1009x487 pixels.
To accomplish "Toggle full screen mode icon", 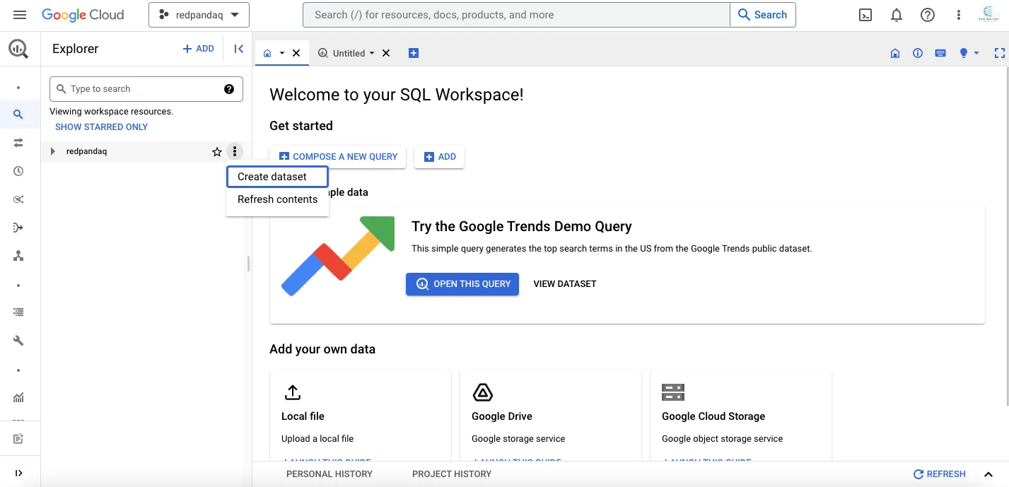I will (x=1000, y=53).
